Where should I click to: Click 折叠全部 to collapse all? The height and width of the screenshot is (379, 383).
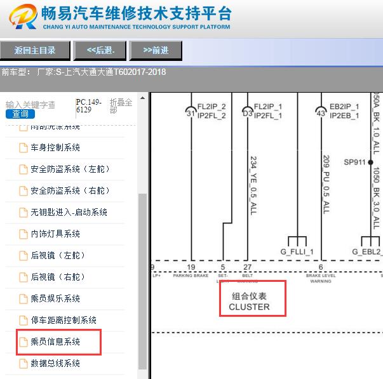[121, 106]
